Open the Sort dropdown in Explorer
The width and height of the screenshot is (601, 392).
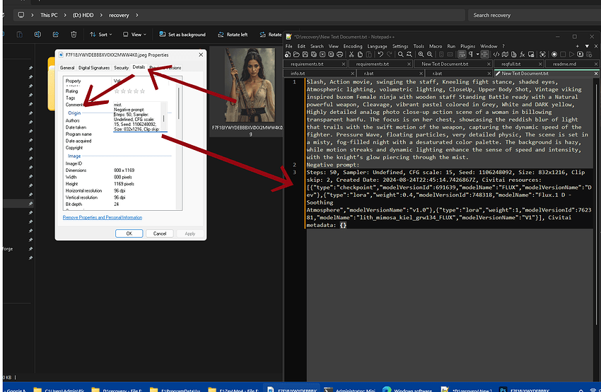[x=100, y=34]
